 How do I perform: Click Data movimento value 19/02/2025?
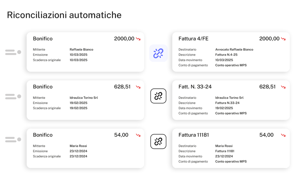coord(224,108)
